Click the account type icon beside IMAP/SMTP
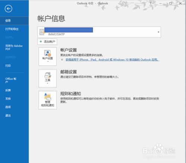The width and height of the screenshot is (186, 163). [x=42, y=32]
